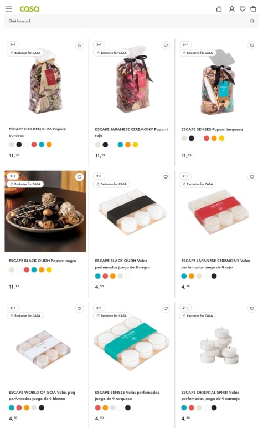Select black swatch under GOLDEN BLISS Popurri

coord(19,145)
